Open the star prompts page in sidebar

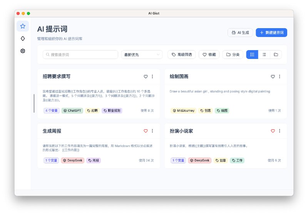click(23, 26)
